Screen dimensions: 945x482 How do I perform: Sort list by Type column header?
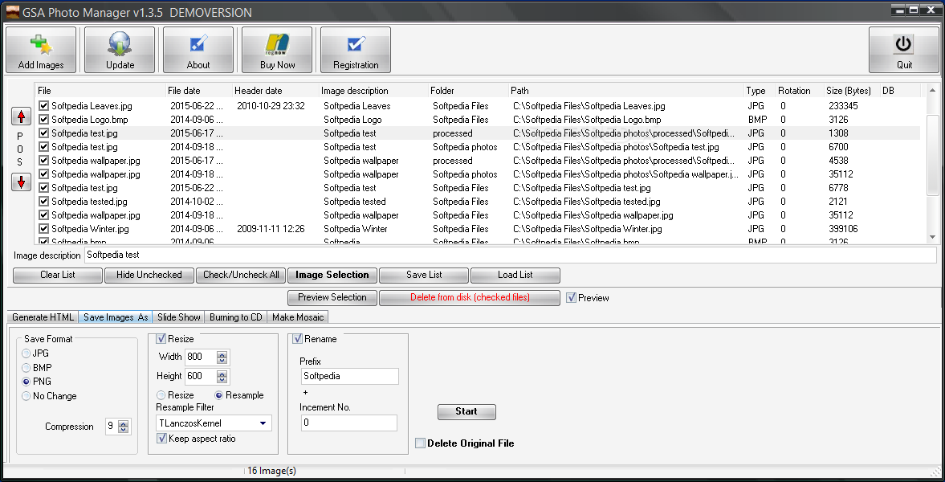[x=760, y=91]
